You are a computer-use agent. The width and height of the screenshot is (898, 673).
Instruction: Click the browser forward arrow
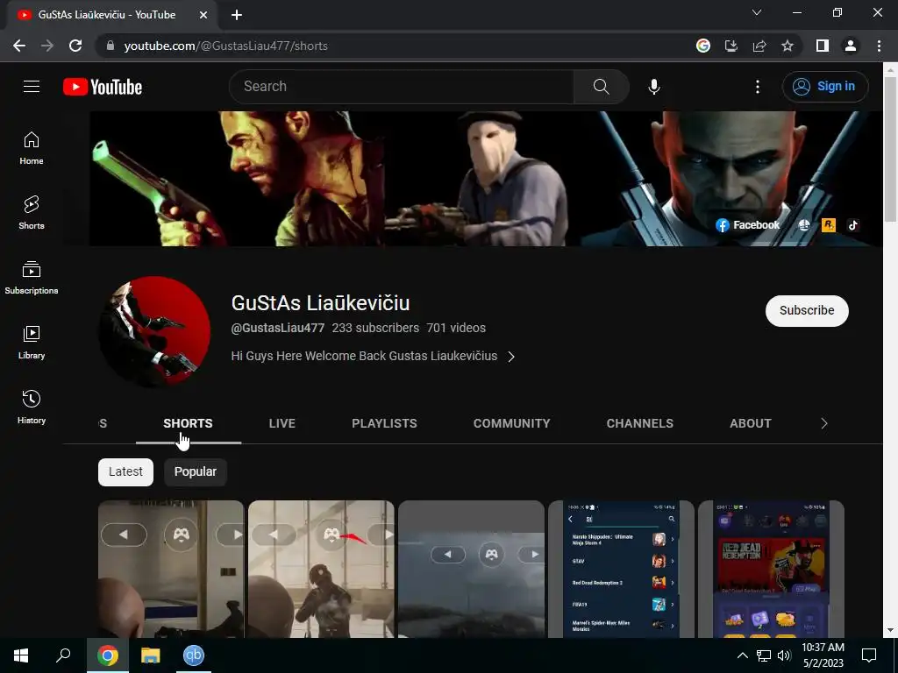[47, 46]
